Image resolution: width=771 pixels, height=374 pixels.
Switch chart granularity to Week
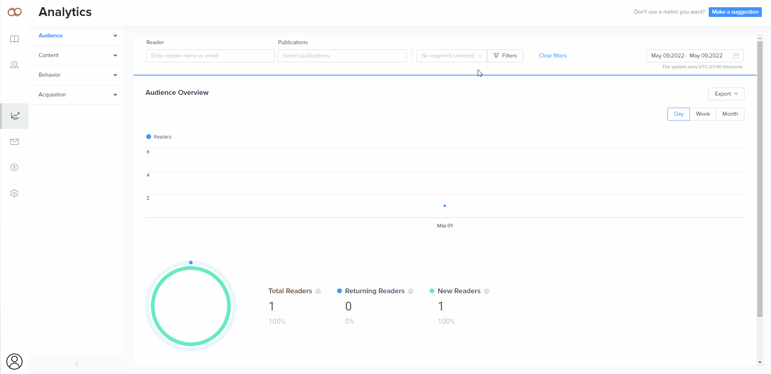703,114
